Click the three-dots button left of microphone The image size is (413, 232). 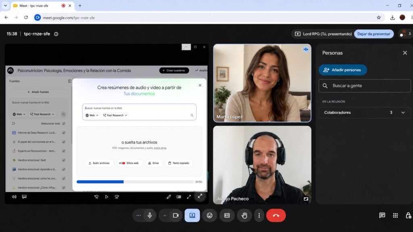(x=139, y=215)
